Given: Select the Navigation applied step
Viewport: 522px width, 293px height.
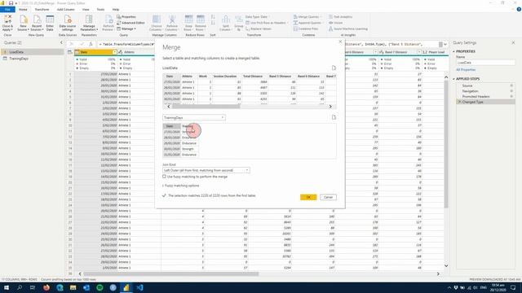Looking at the screenshot, I should click(x=485, y=91).
